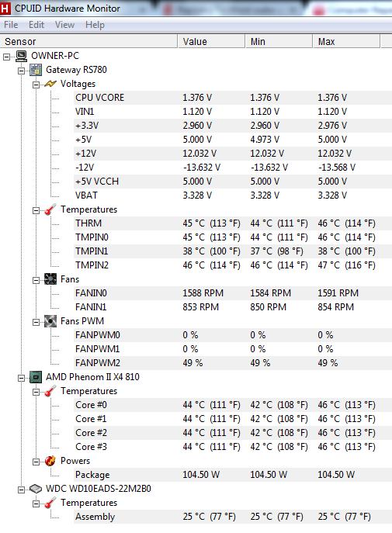
Task: Click the Voltages lightning bolt icon
Action: (50, 84)
